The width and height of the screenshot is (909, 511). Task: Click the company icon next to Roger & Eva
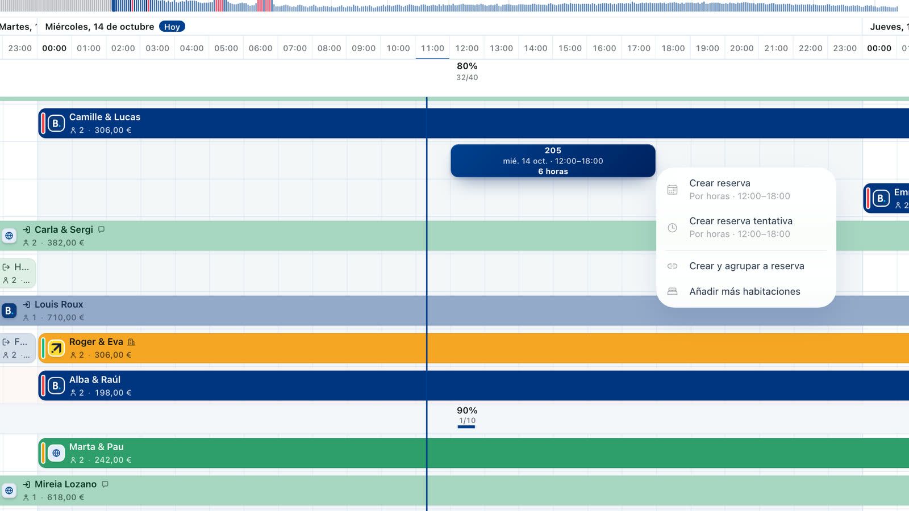(x=131, y=342)
